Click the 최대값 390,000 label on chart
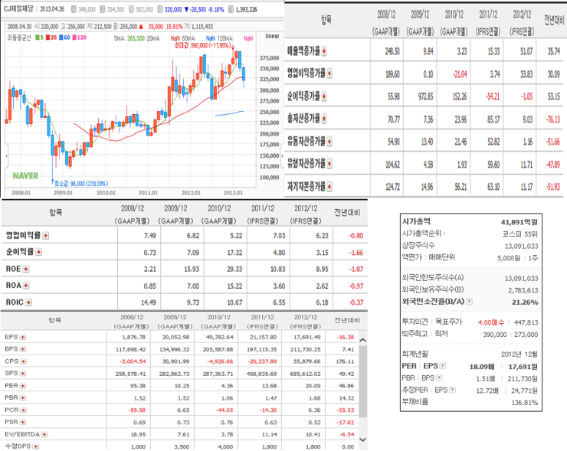The height and width of the screenshot is (451, 567). coord(202,45)
